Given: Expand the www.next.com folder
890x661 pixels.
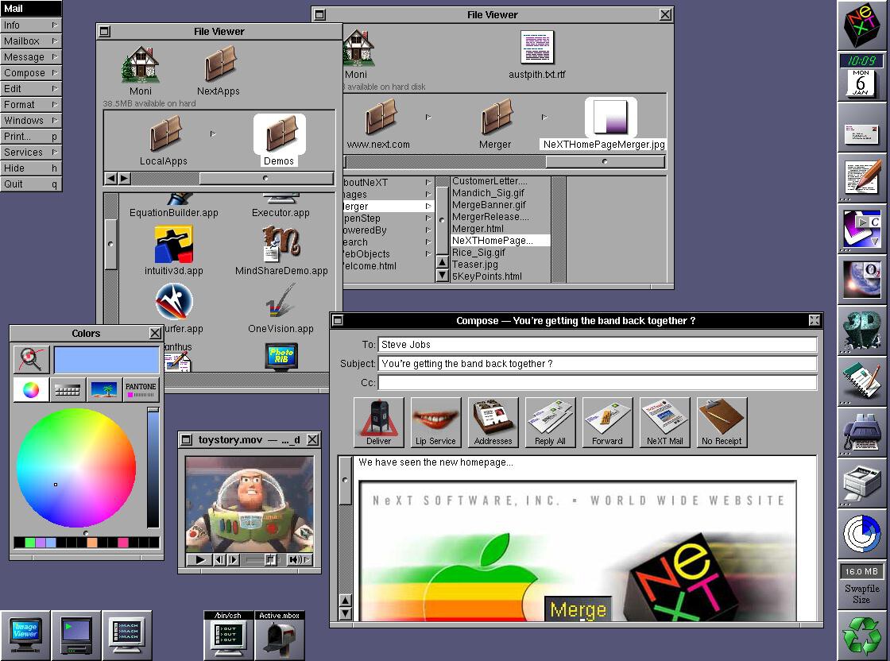Looking at the screenshot, I should 428,116.
